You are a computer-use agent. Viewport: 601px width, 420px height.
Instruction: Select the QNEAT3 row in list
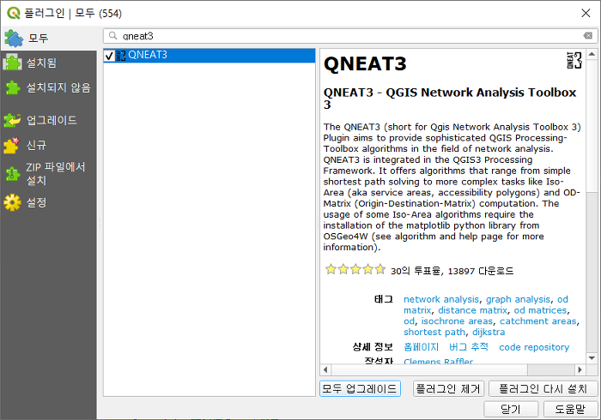(209, 56)
